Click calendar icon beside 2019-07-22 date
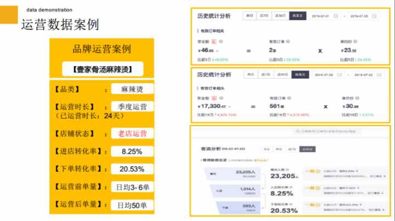The width and height of the screenshot is (395, 221). 379,75
